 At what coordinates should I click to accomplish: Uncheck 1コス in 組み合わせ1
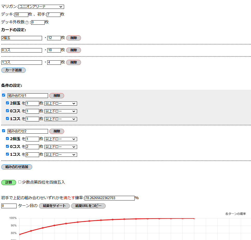[x=7, y=119]
